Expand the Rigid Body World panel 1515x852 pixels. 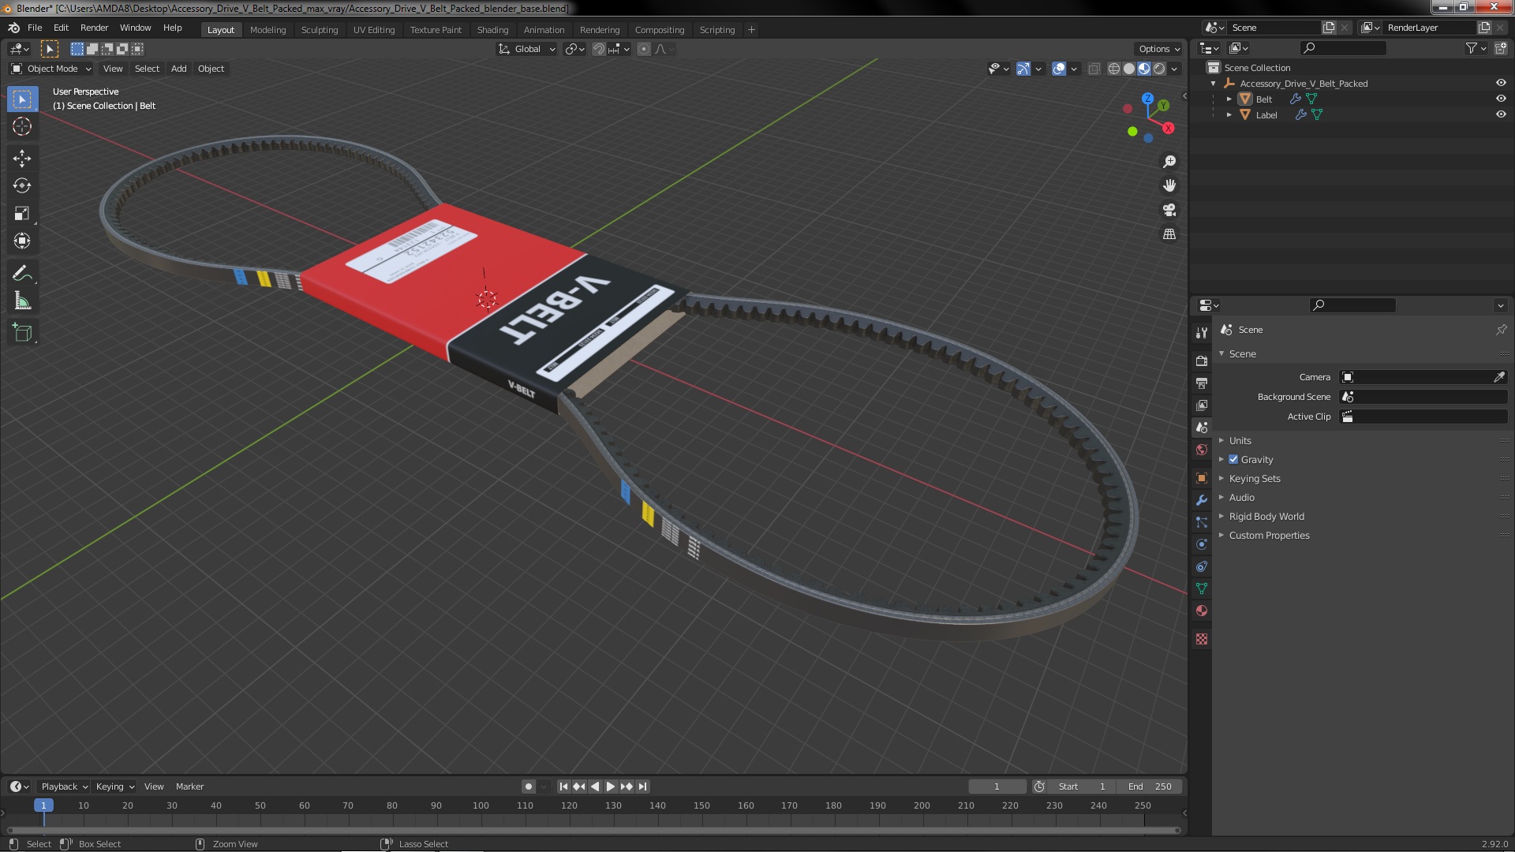pyautogui.click(x=1266, y=516)
